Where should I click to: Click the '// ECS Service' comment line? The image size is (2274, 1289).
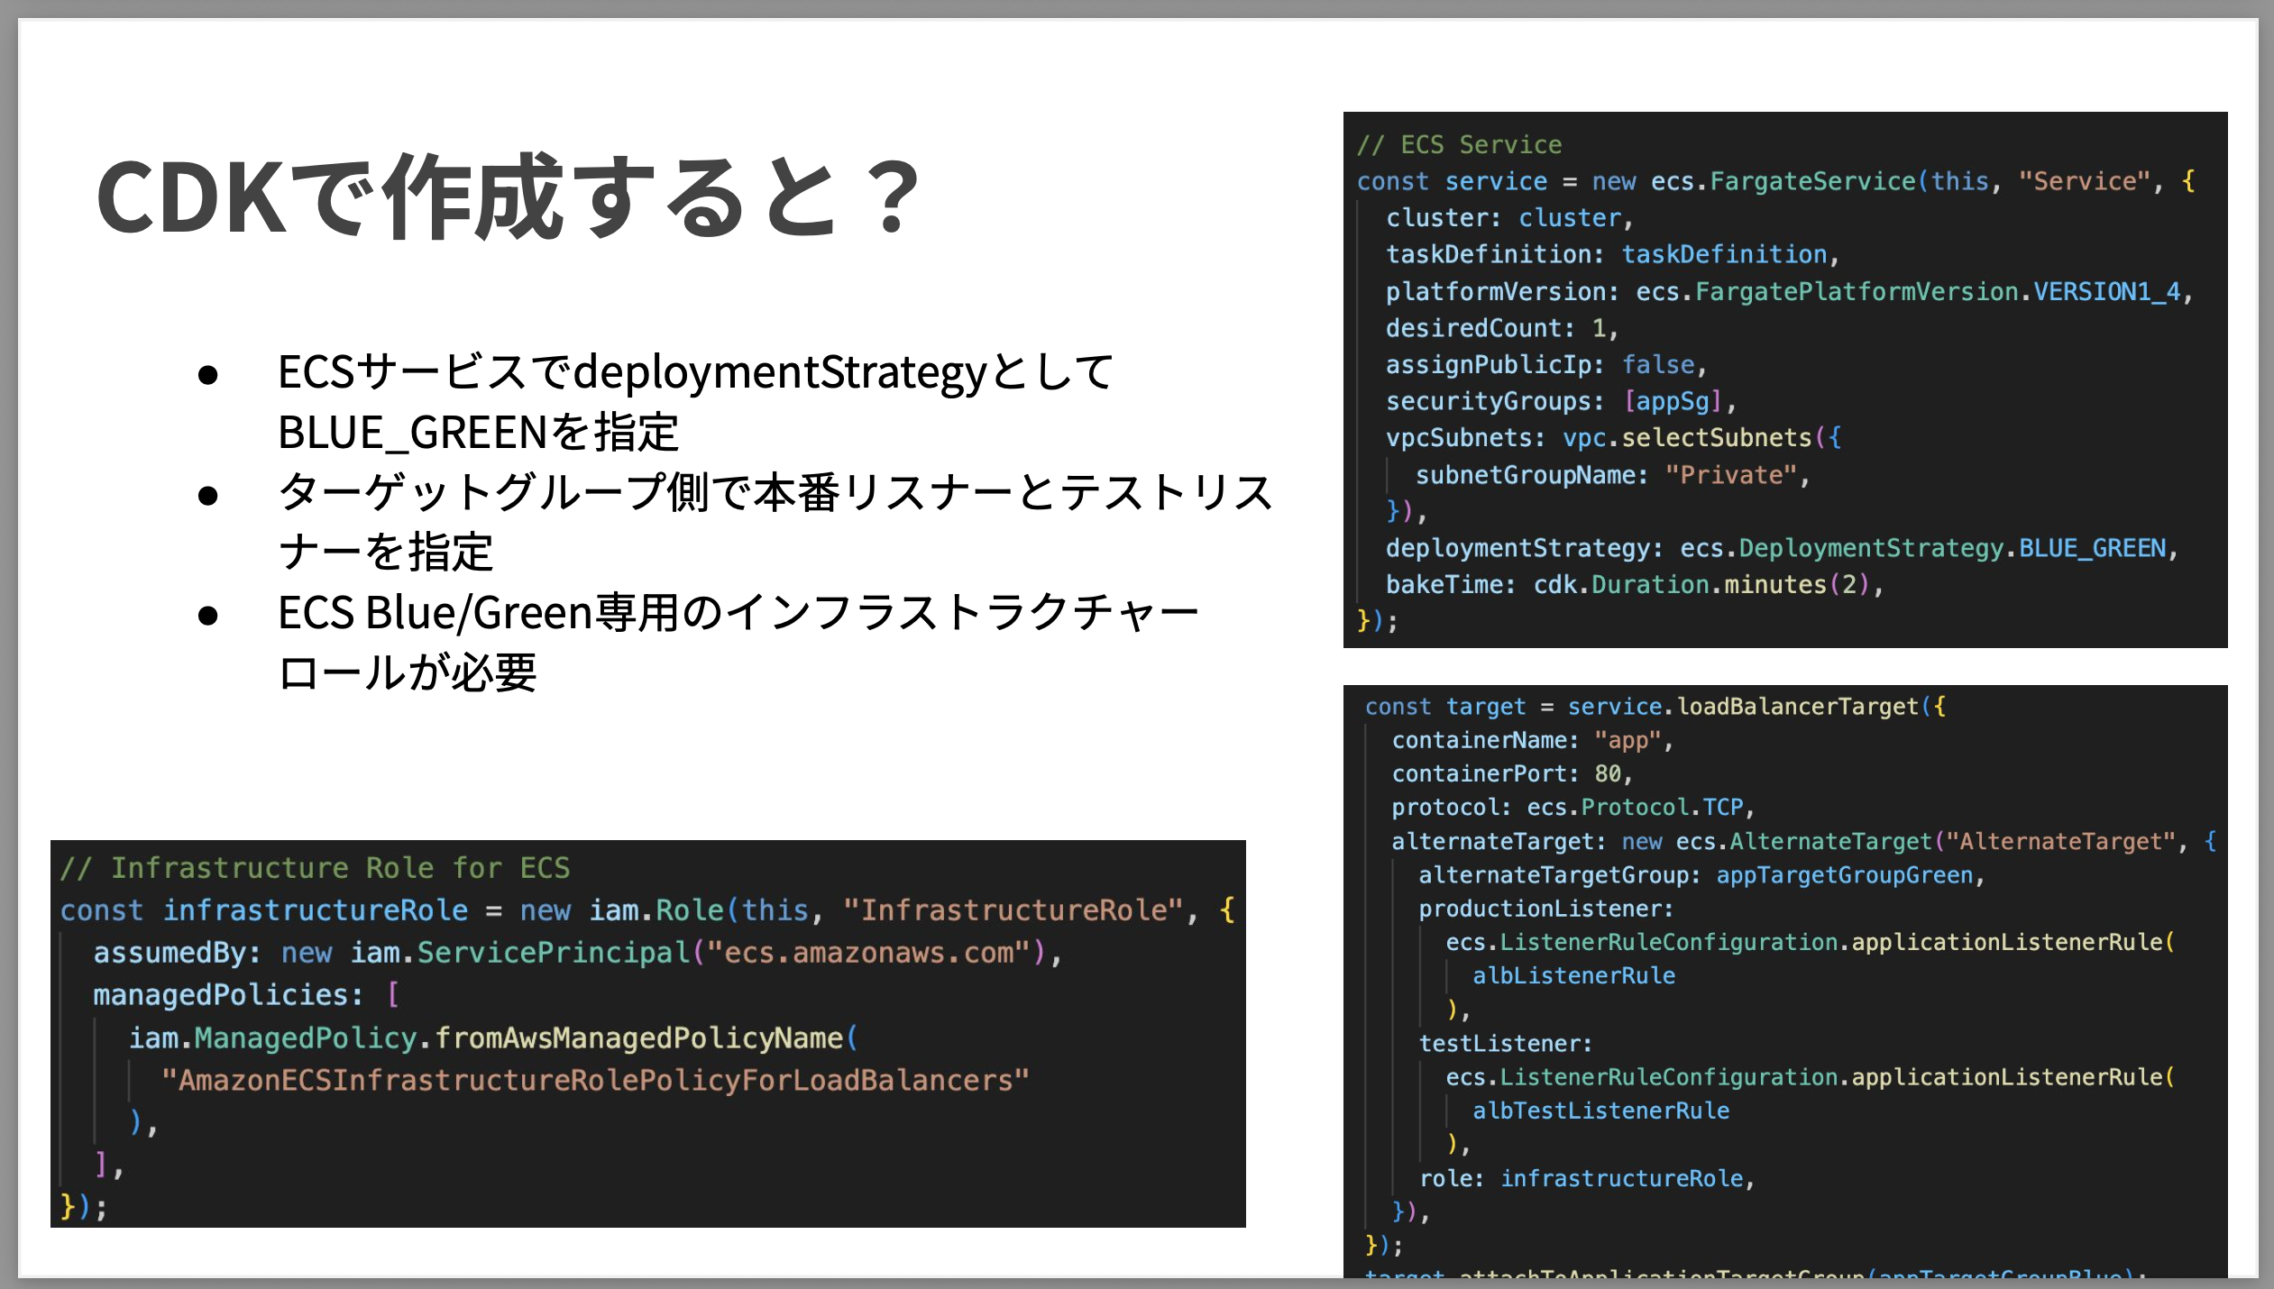click(x=1459, y=144)
